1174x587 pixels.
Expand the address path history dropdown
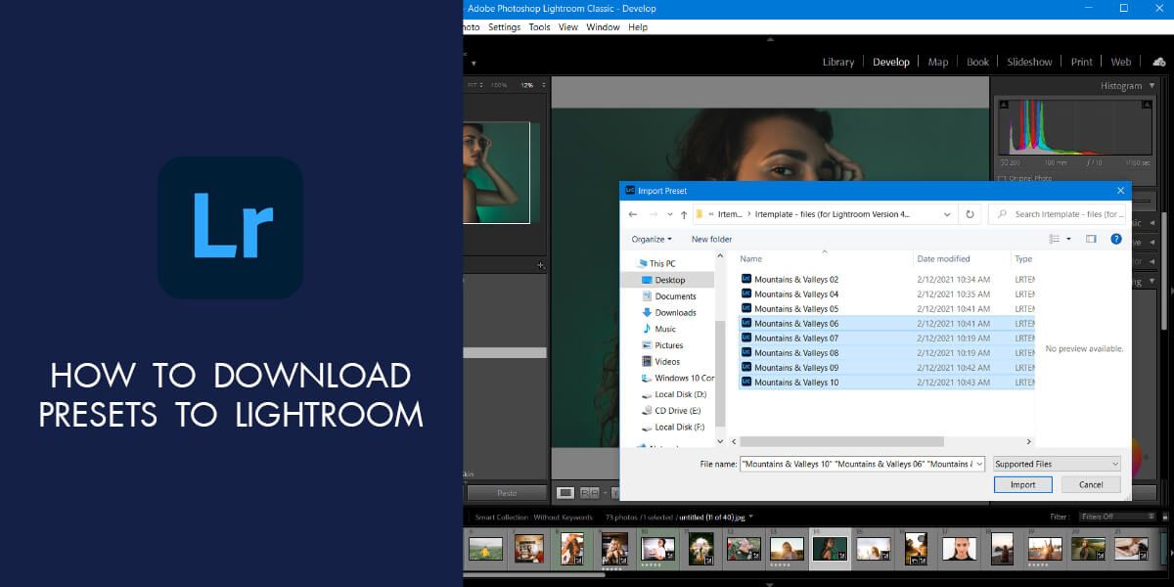946,214
